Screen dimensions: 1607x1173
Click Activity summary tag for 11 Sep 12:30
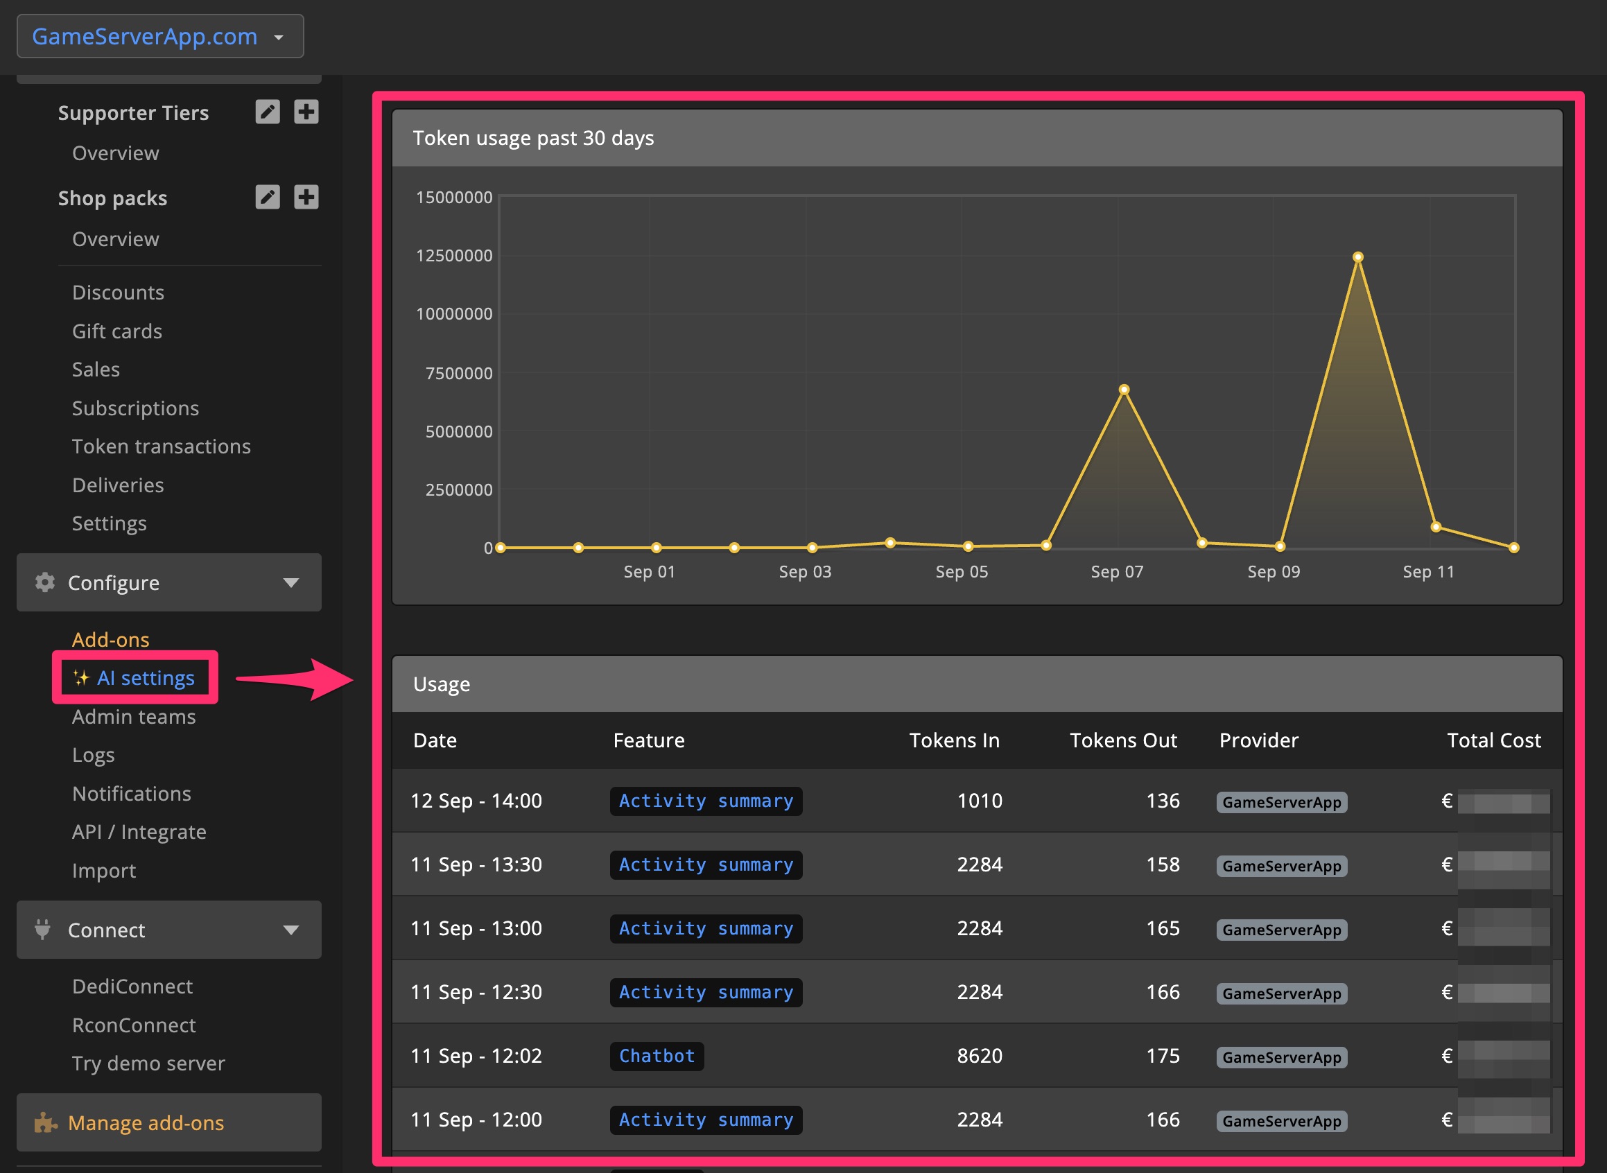coord(706,993)
